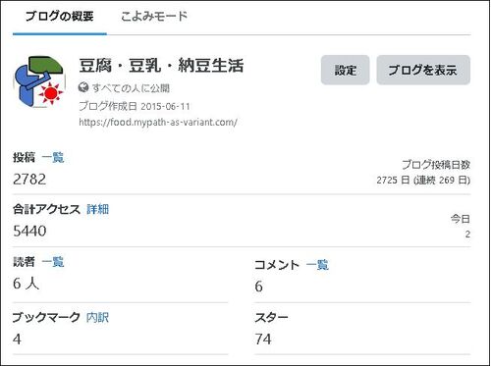Click the globe public visibility icon

tap(83, 87)
